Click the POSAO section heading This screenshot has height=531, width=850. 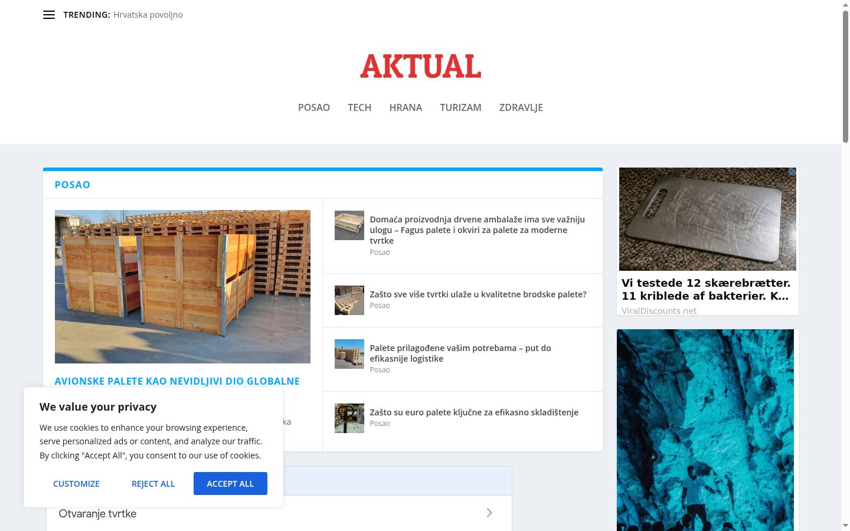click(73, 185)
